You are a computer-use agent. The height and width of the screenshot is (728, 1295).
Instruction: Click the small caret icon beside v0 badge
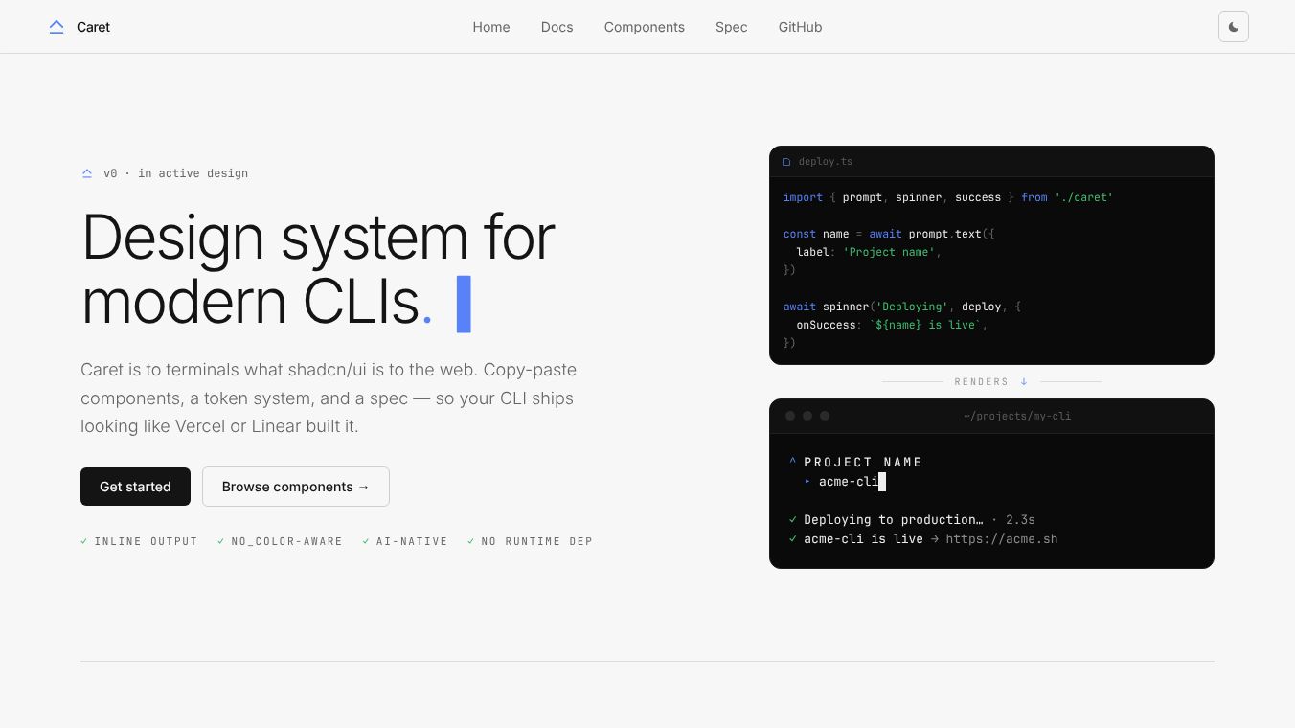coord(87,173)
